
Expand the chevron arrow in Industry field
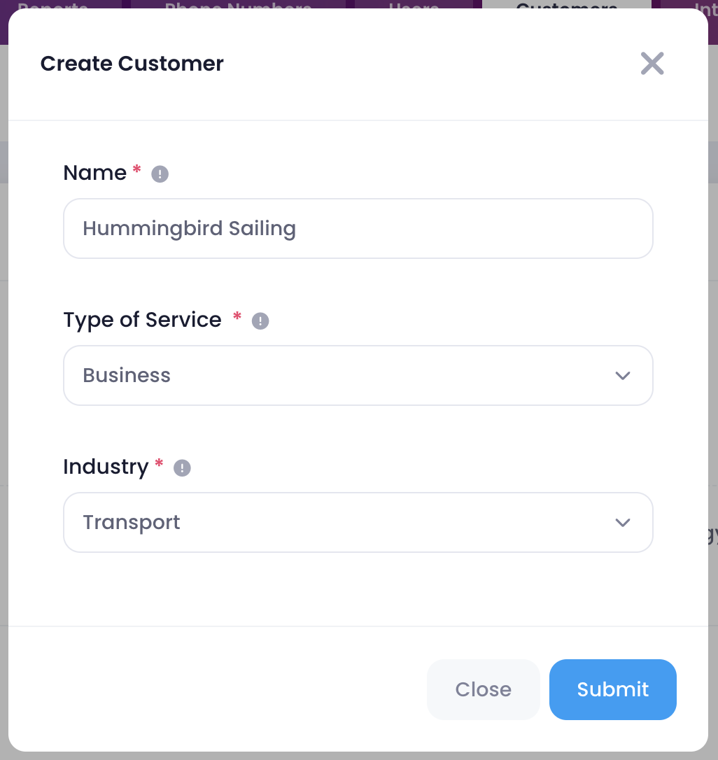[x=623, y=523]
